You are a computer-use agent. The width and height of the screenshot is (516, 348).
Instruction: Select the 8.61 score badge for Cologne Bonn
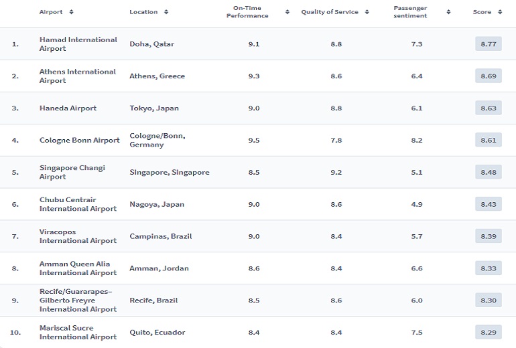[x=488, y=141]
